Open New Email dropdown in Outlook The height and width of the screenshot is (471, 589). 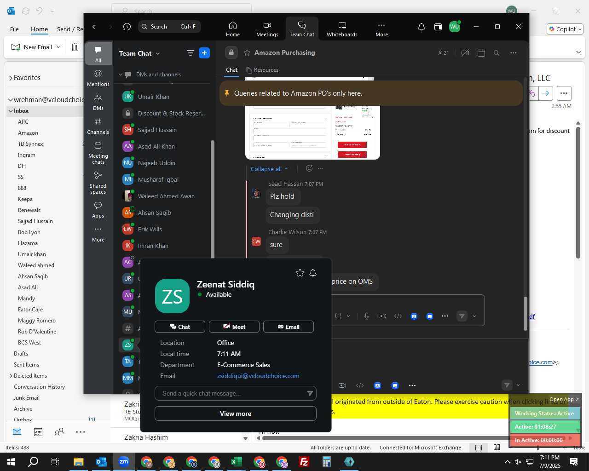click(58, 47)
